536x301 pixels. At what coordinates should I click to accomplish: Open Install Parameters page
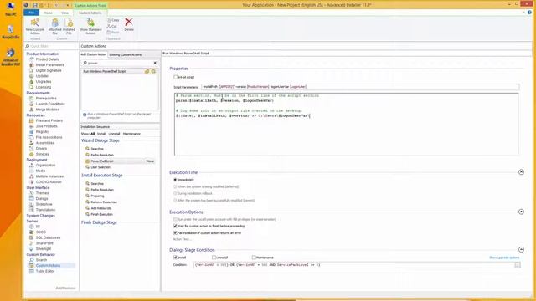coord(50,65)
